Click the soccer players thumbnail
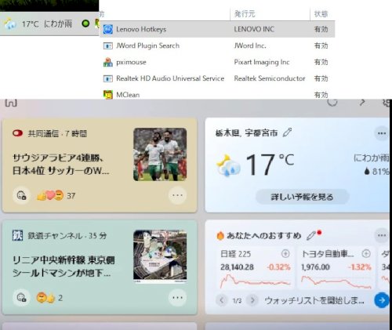This screenshot has height=330, width=392. coord(160,154)
